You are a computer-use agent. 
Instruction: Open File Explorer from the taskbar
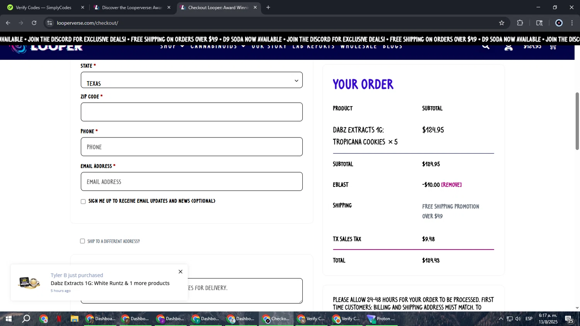(75, 319)
